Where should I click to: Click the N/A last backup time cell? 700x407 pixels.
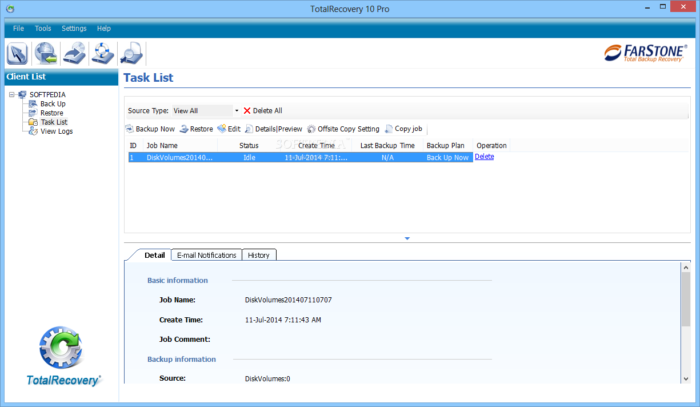tap(387, 157)
